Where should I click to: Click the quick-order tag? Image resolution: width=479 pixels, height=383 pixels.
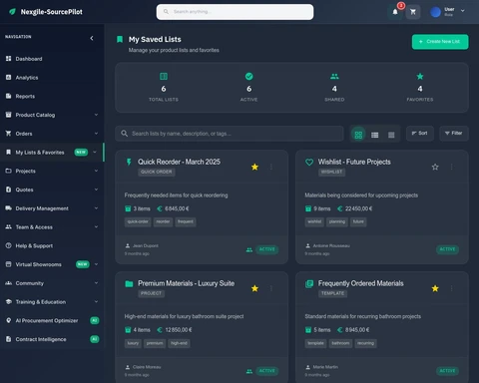[x=138, y=221]
